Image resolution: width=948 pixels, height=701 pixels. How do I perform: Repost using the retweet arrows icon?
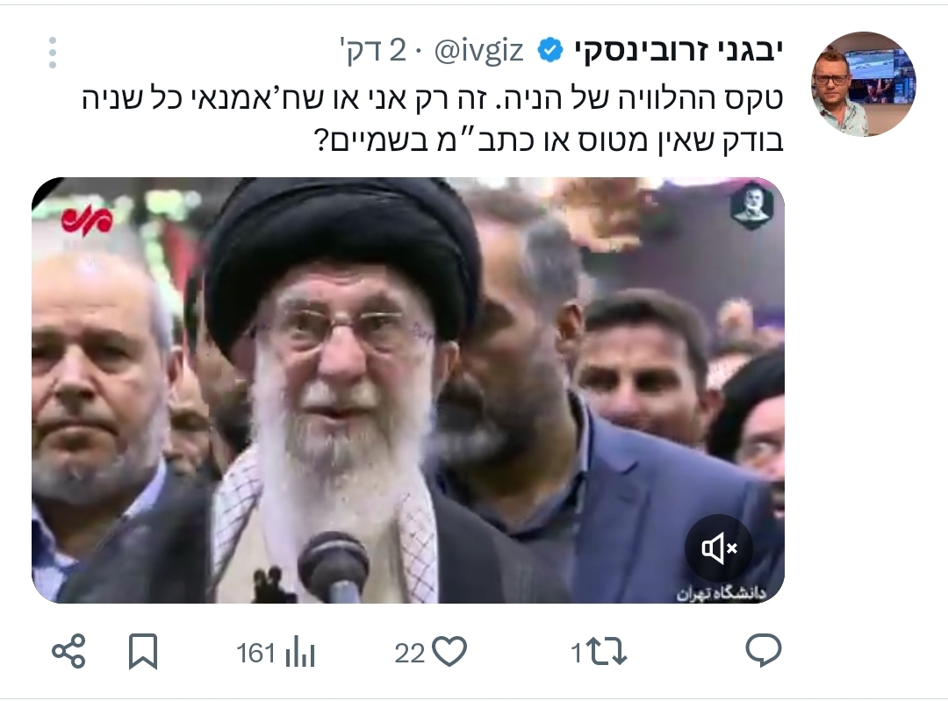[x=607, y=653]
